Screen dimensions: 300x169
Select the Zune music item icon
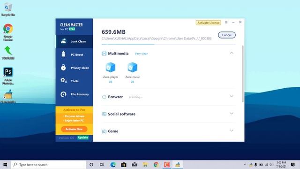[x=132, y=67]
